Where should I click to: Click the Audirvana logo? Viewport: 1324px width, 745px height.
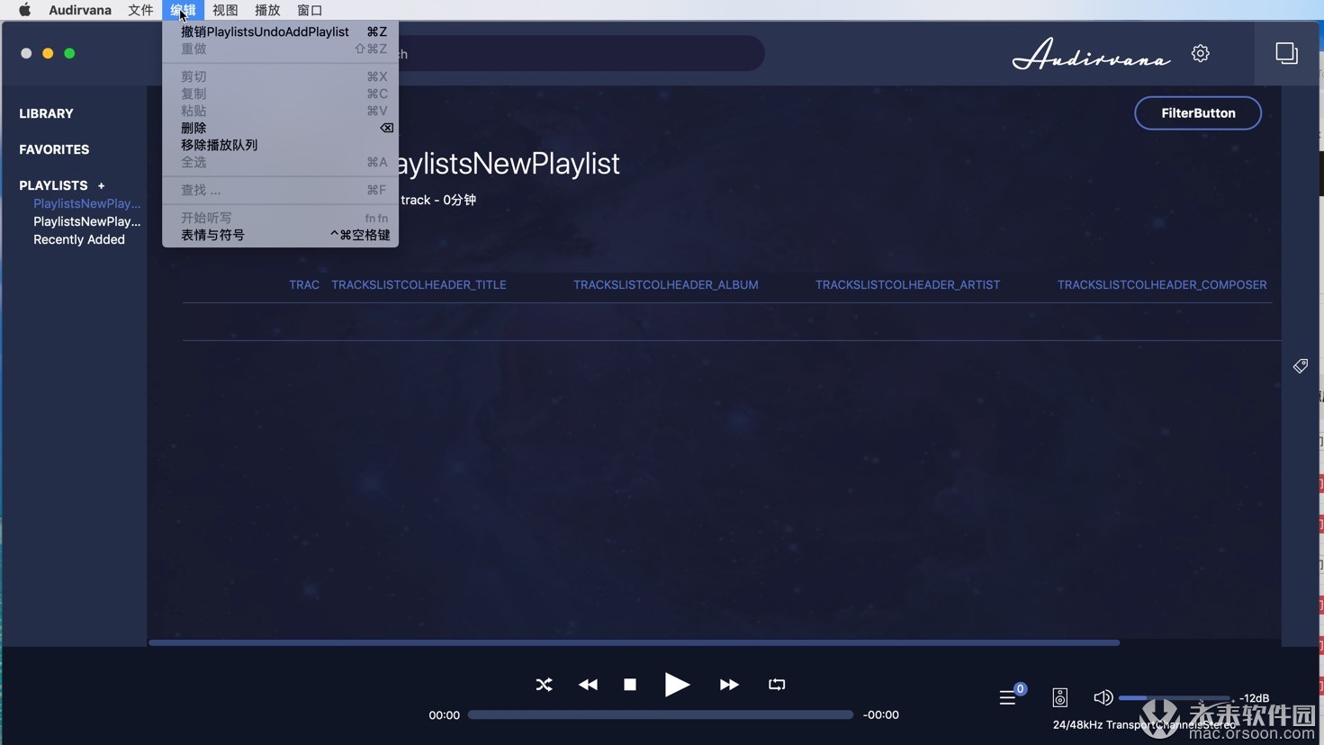click(x=1091, y=54)
